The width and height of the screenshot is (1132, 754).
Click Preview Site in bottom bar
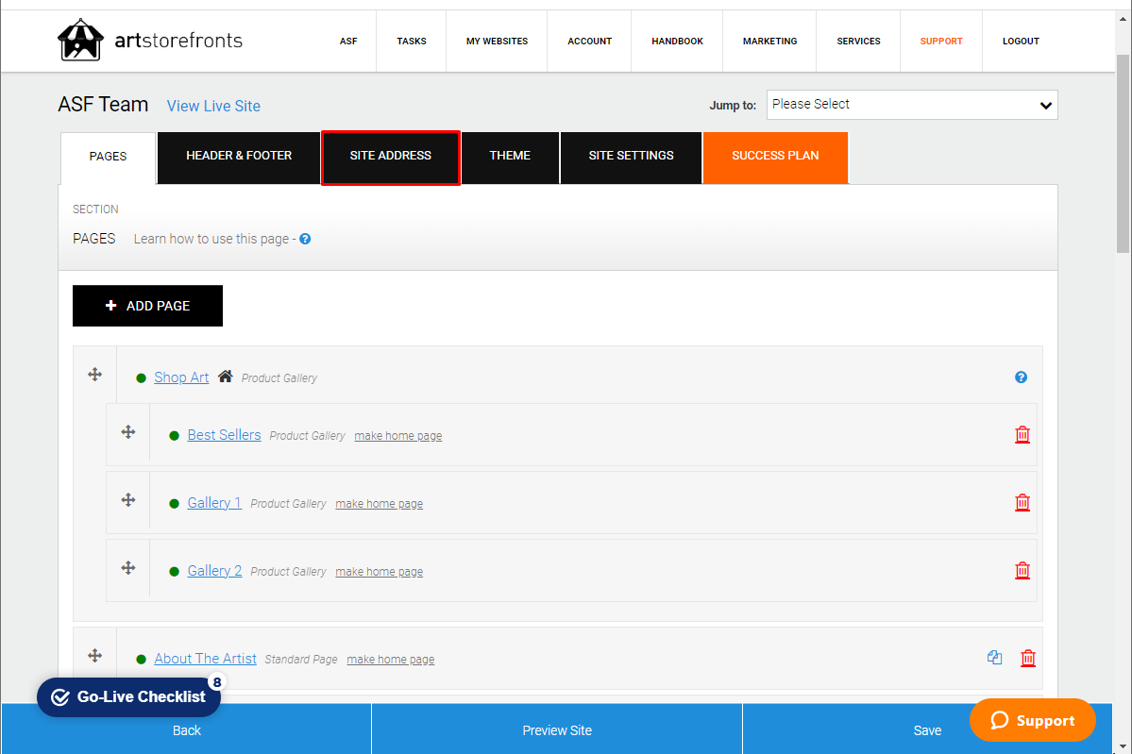[x=557, y=730]
